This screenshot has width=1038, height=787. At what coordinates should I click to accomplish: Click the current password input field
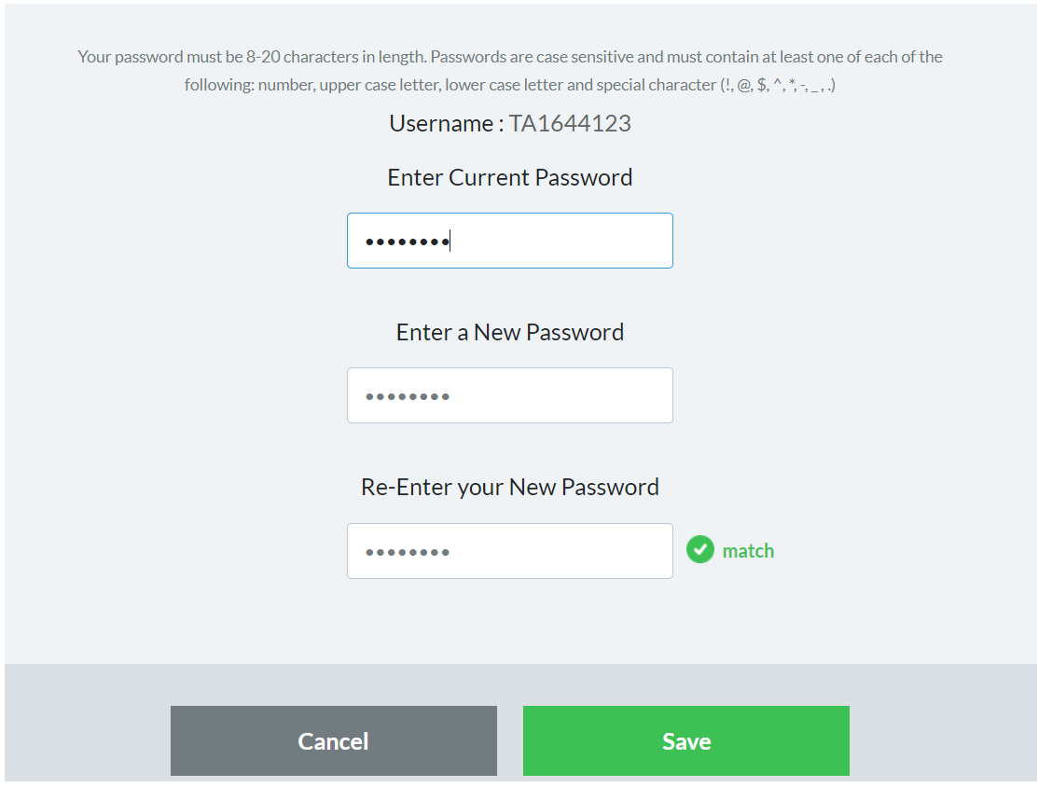coord(510,241)
